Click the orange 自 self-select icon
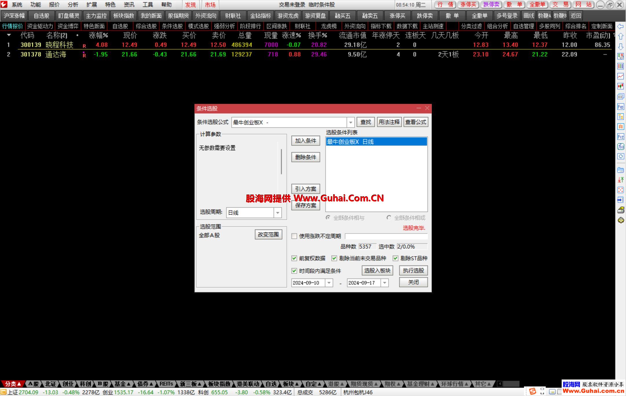 pos(620,126)
